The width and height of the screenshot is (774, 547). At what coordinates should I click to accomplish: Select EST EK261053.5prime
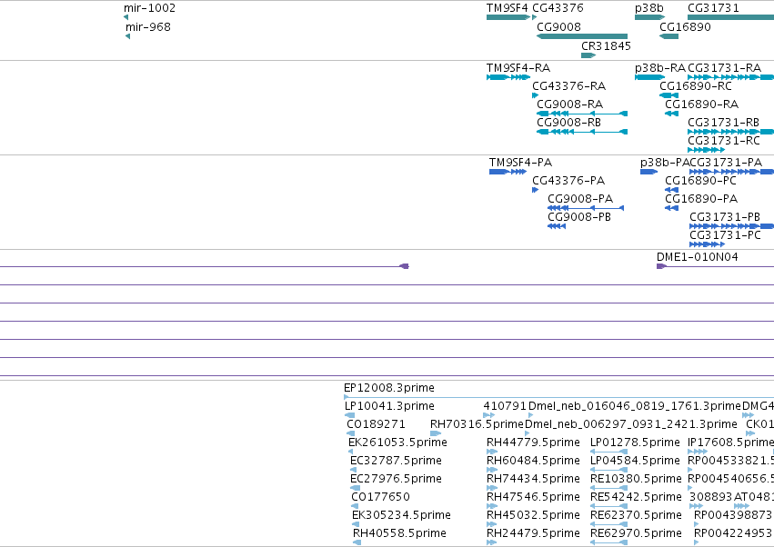pyautogui.click(x=397, y=443)
